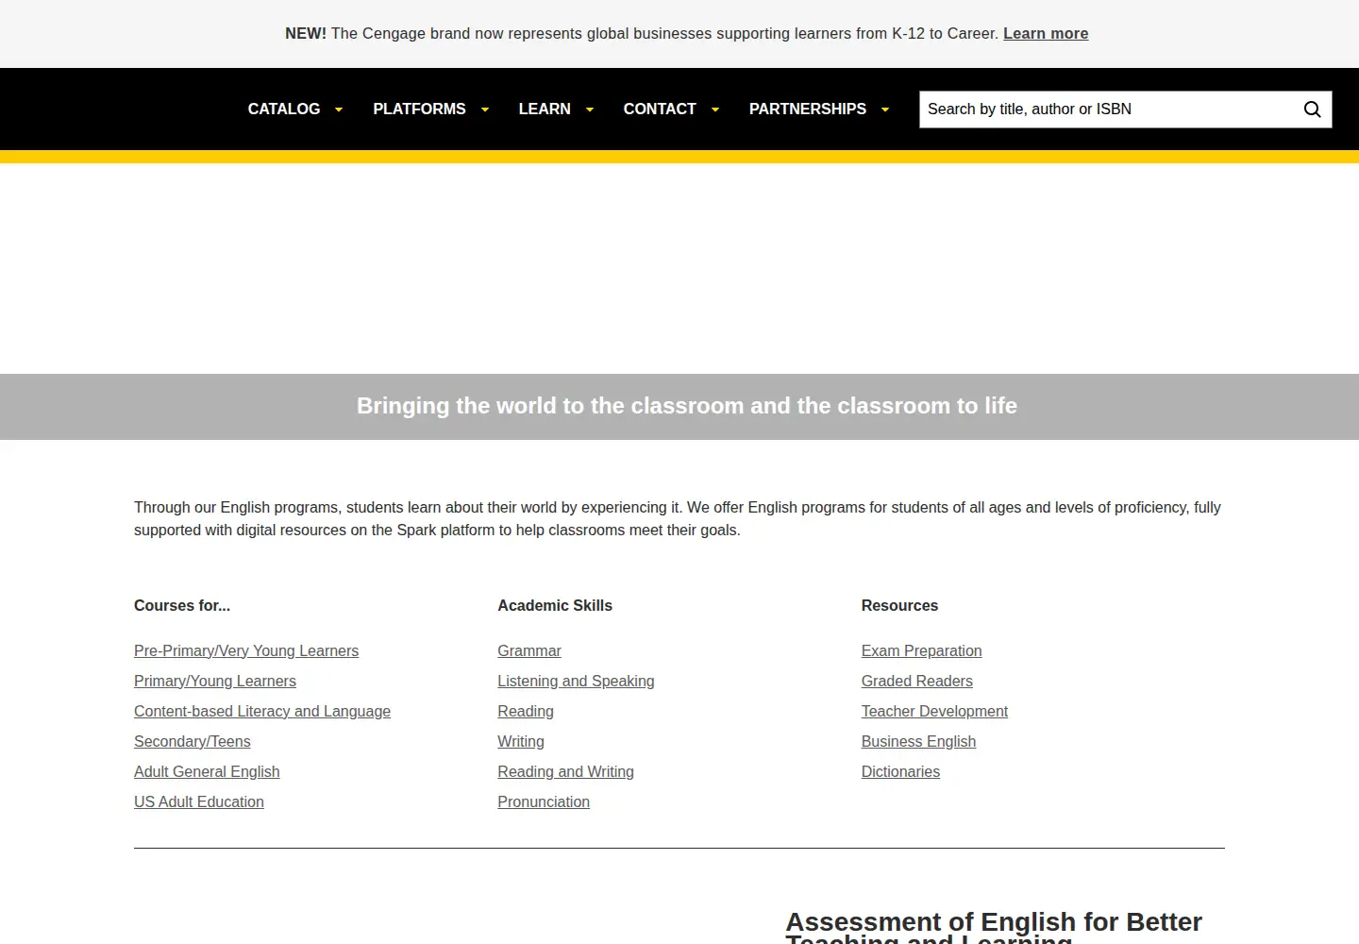The image size is (1359, 944).
Task: Click the 'Courses for...' column heading
Action: pyautogui.click(x=182, y=606)
